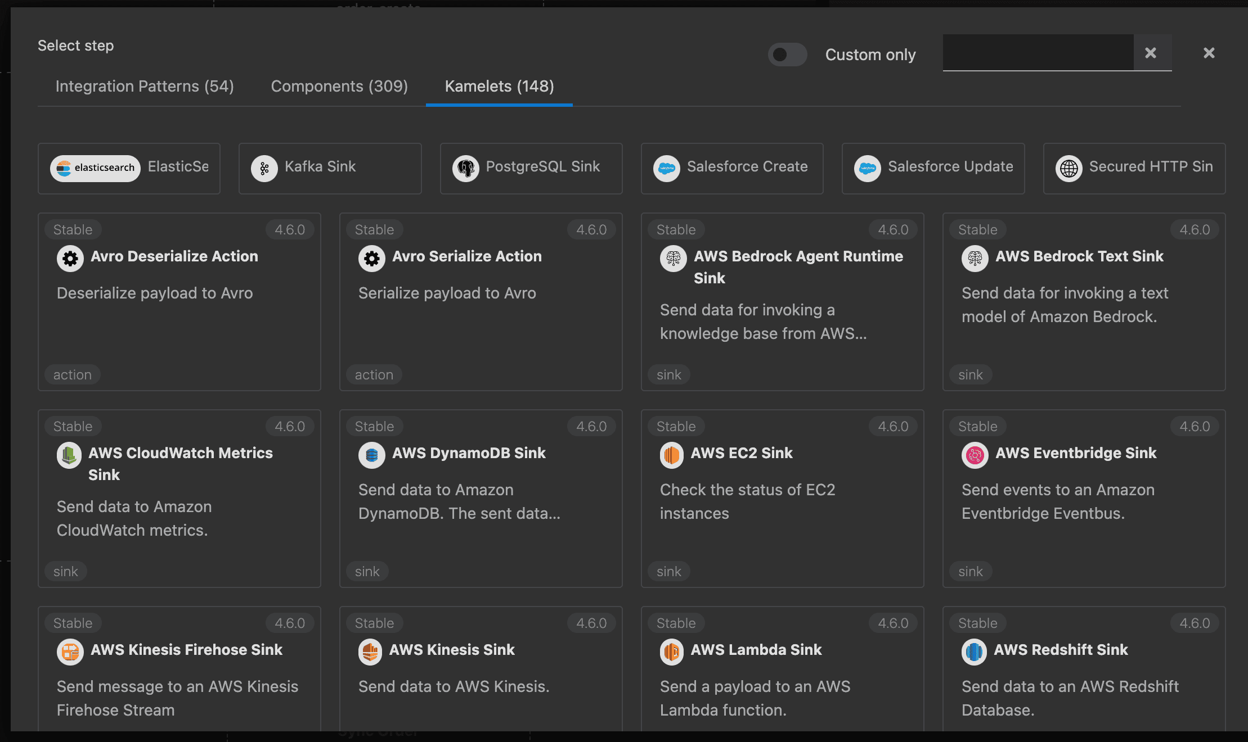Screen dimensions: 1248x742
Task: Select the AWS Redshift Sink title
Action: coord(1061,650)
